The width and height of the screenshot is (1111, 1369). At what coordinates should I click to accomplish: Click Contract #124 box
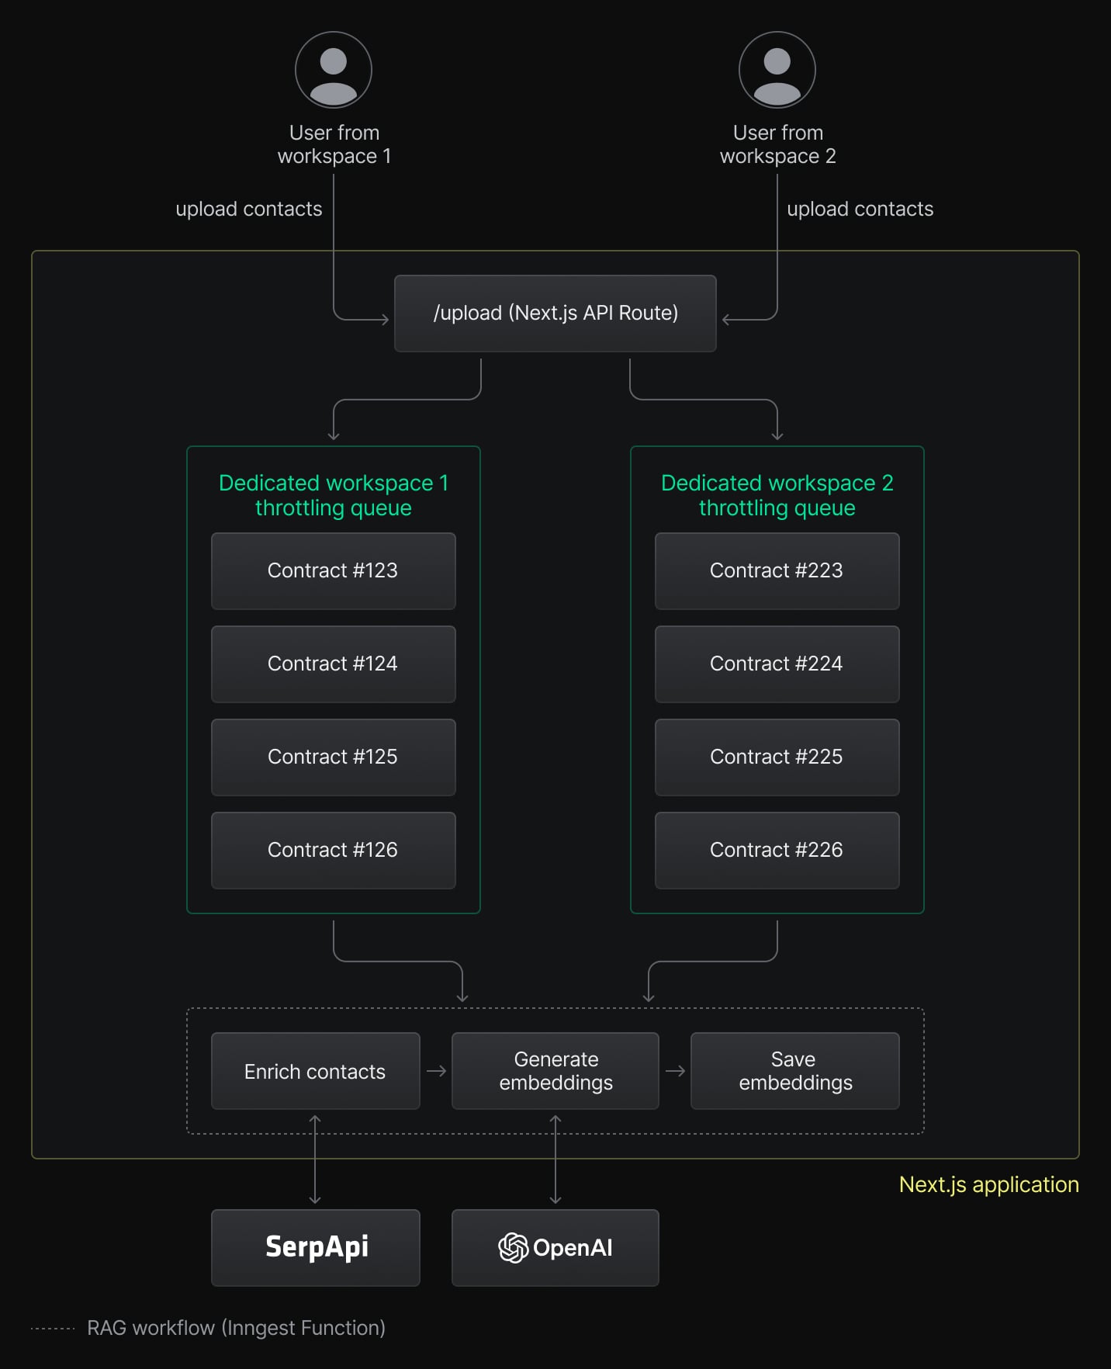(333, 664)
